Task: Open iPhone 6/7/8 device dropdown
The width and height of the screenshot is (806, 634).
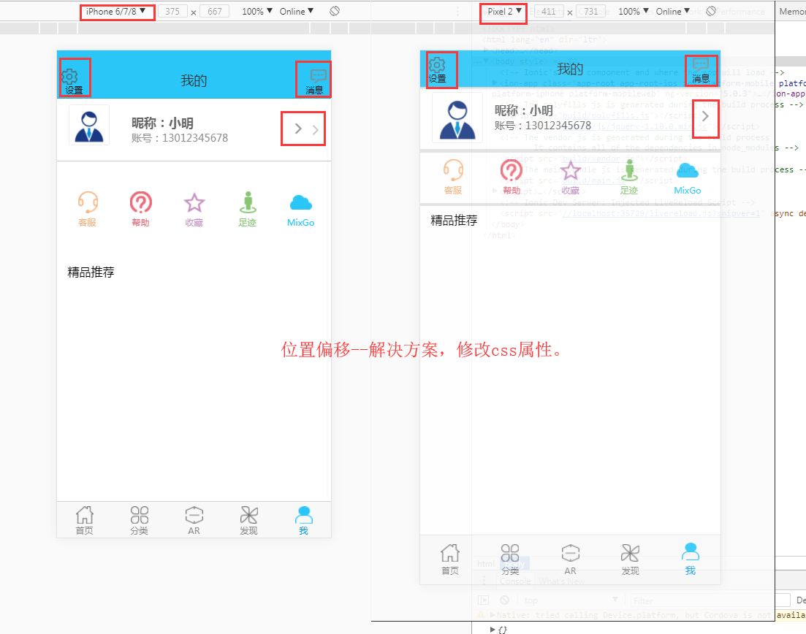Action: [116, 11]
